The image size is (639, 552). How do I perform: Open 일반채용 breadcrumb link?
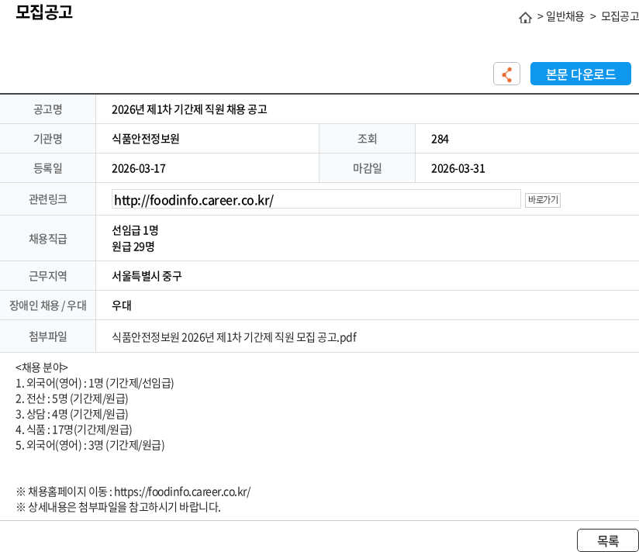click(x=565, y=16)
